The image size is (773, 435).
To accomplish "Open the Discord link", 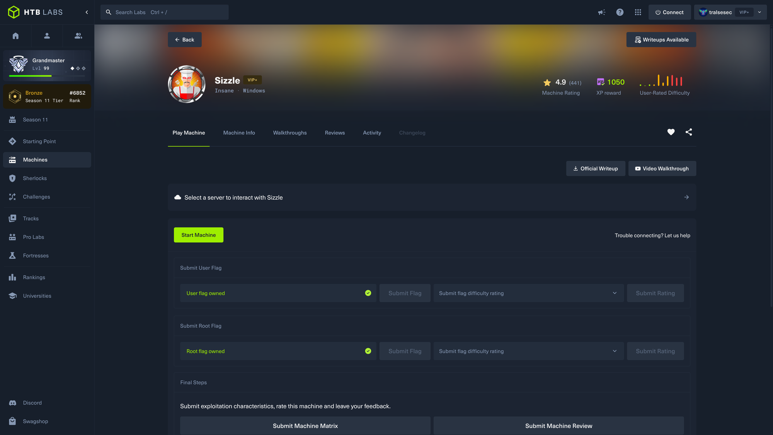I will (x=47, y=403).
